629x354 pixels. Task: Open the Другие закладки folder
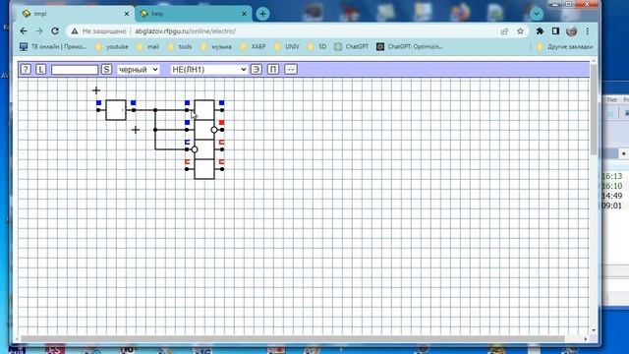point(565,46)
